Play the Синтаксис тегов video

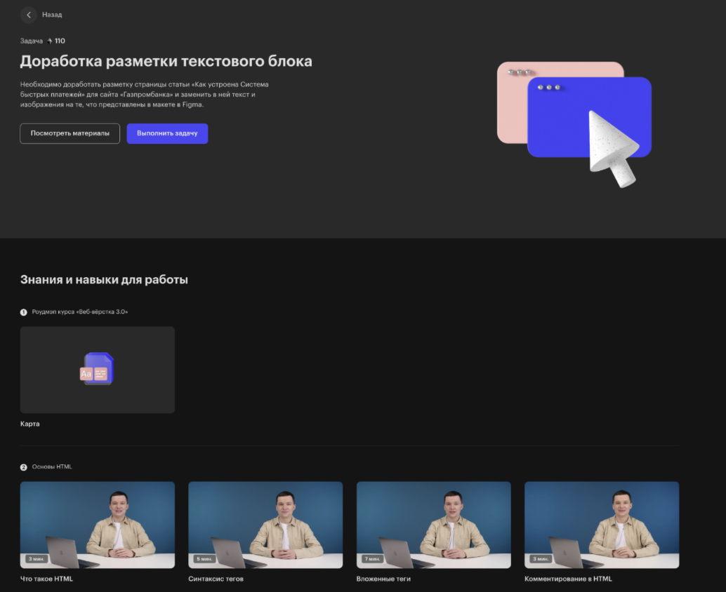[265, 525]
